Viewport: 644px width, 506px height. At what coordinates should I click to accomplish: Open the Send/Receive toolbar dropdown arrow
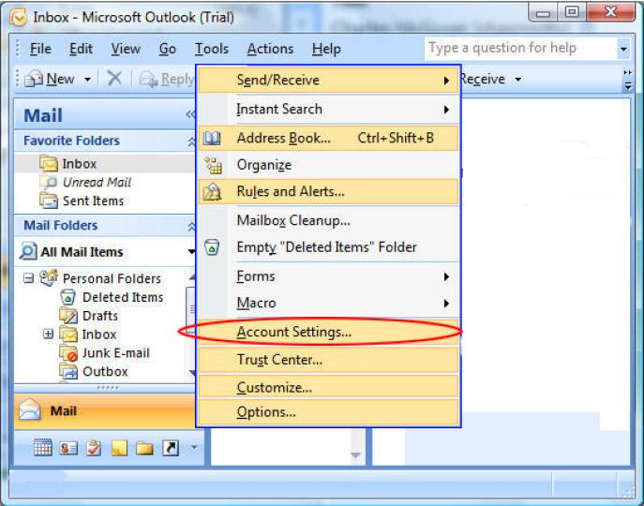point(518,79)
